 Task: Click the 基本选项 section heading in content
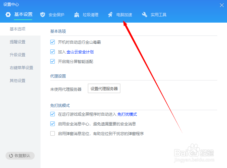pyautogui.click(x=58, y=31)
